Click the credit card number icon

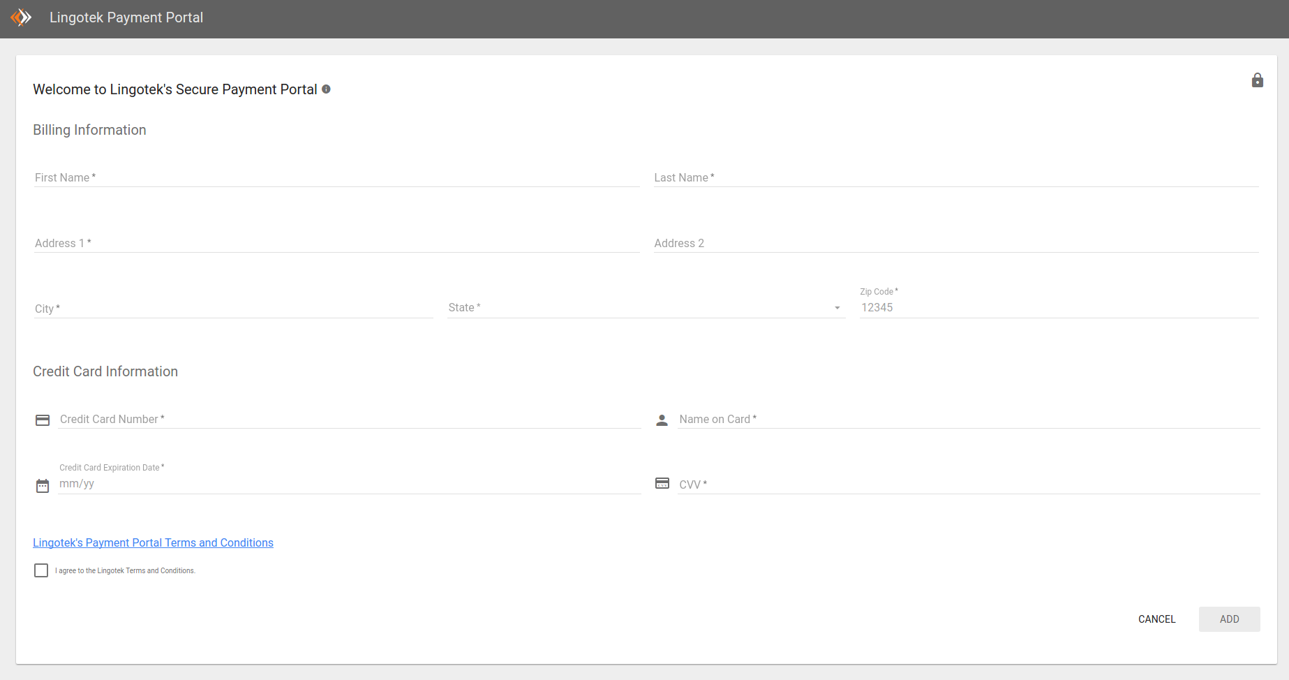tap(43, 420)
